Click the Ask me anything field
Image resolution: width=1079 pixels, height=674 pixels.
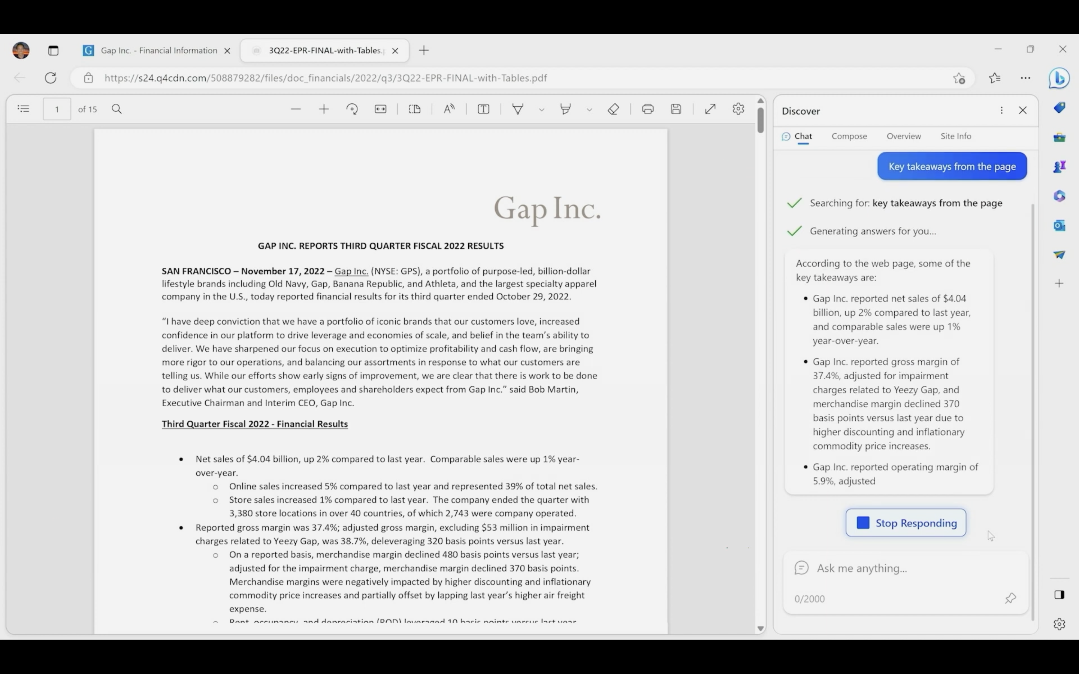pyautogui.click(x=905, y=568)
